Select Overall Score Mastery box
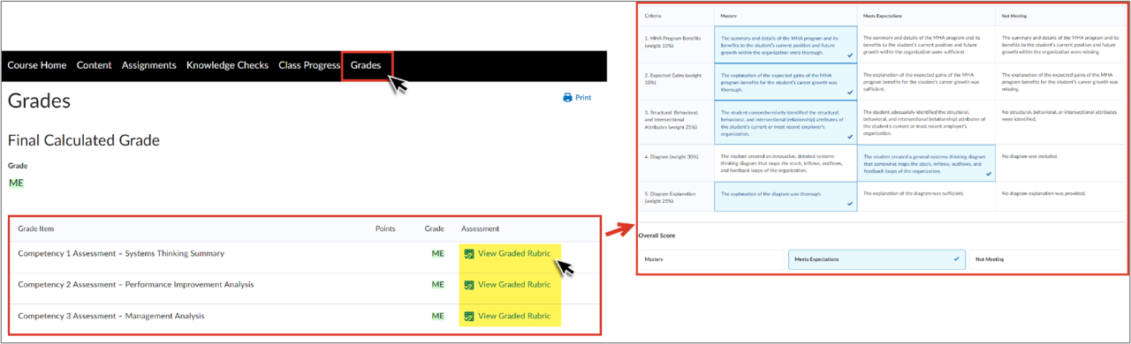The width and height of the screenshot is (1131, 344). coord(711,259)
